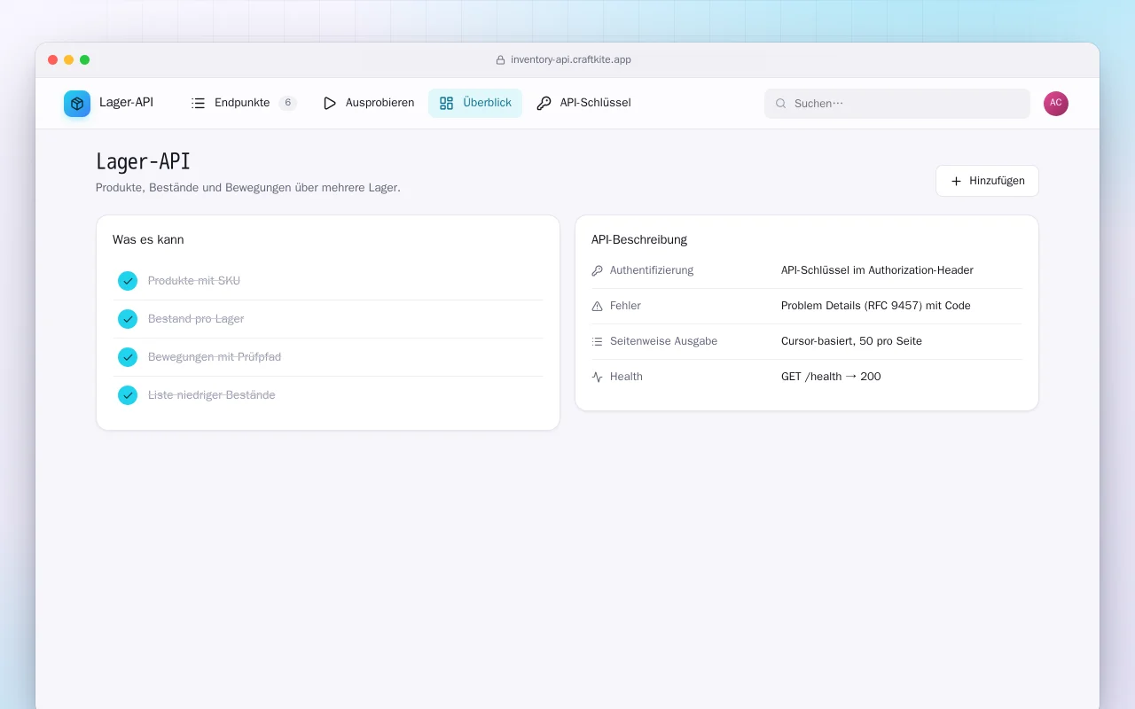Click the subtitle Produkte, Bestände und Bewegungen
The width and height of the screenshot is (1135, 709).
tap(248, 188)
